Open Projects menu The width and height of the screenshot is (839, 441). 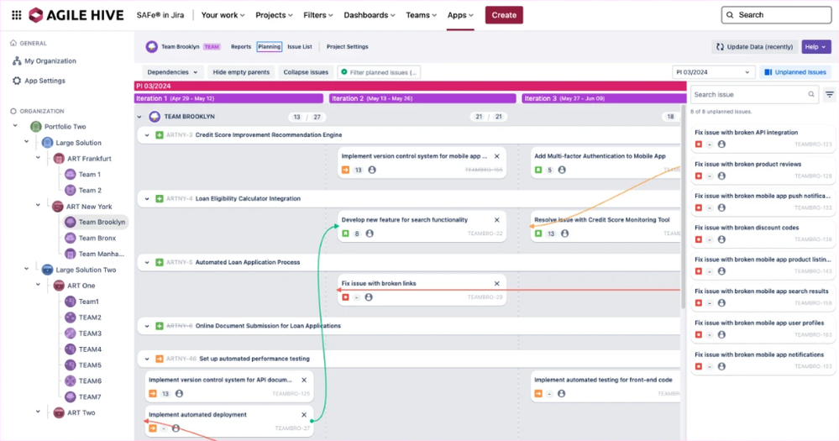274,15
